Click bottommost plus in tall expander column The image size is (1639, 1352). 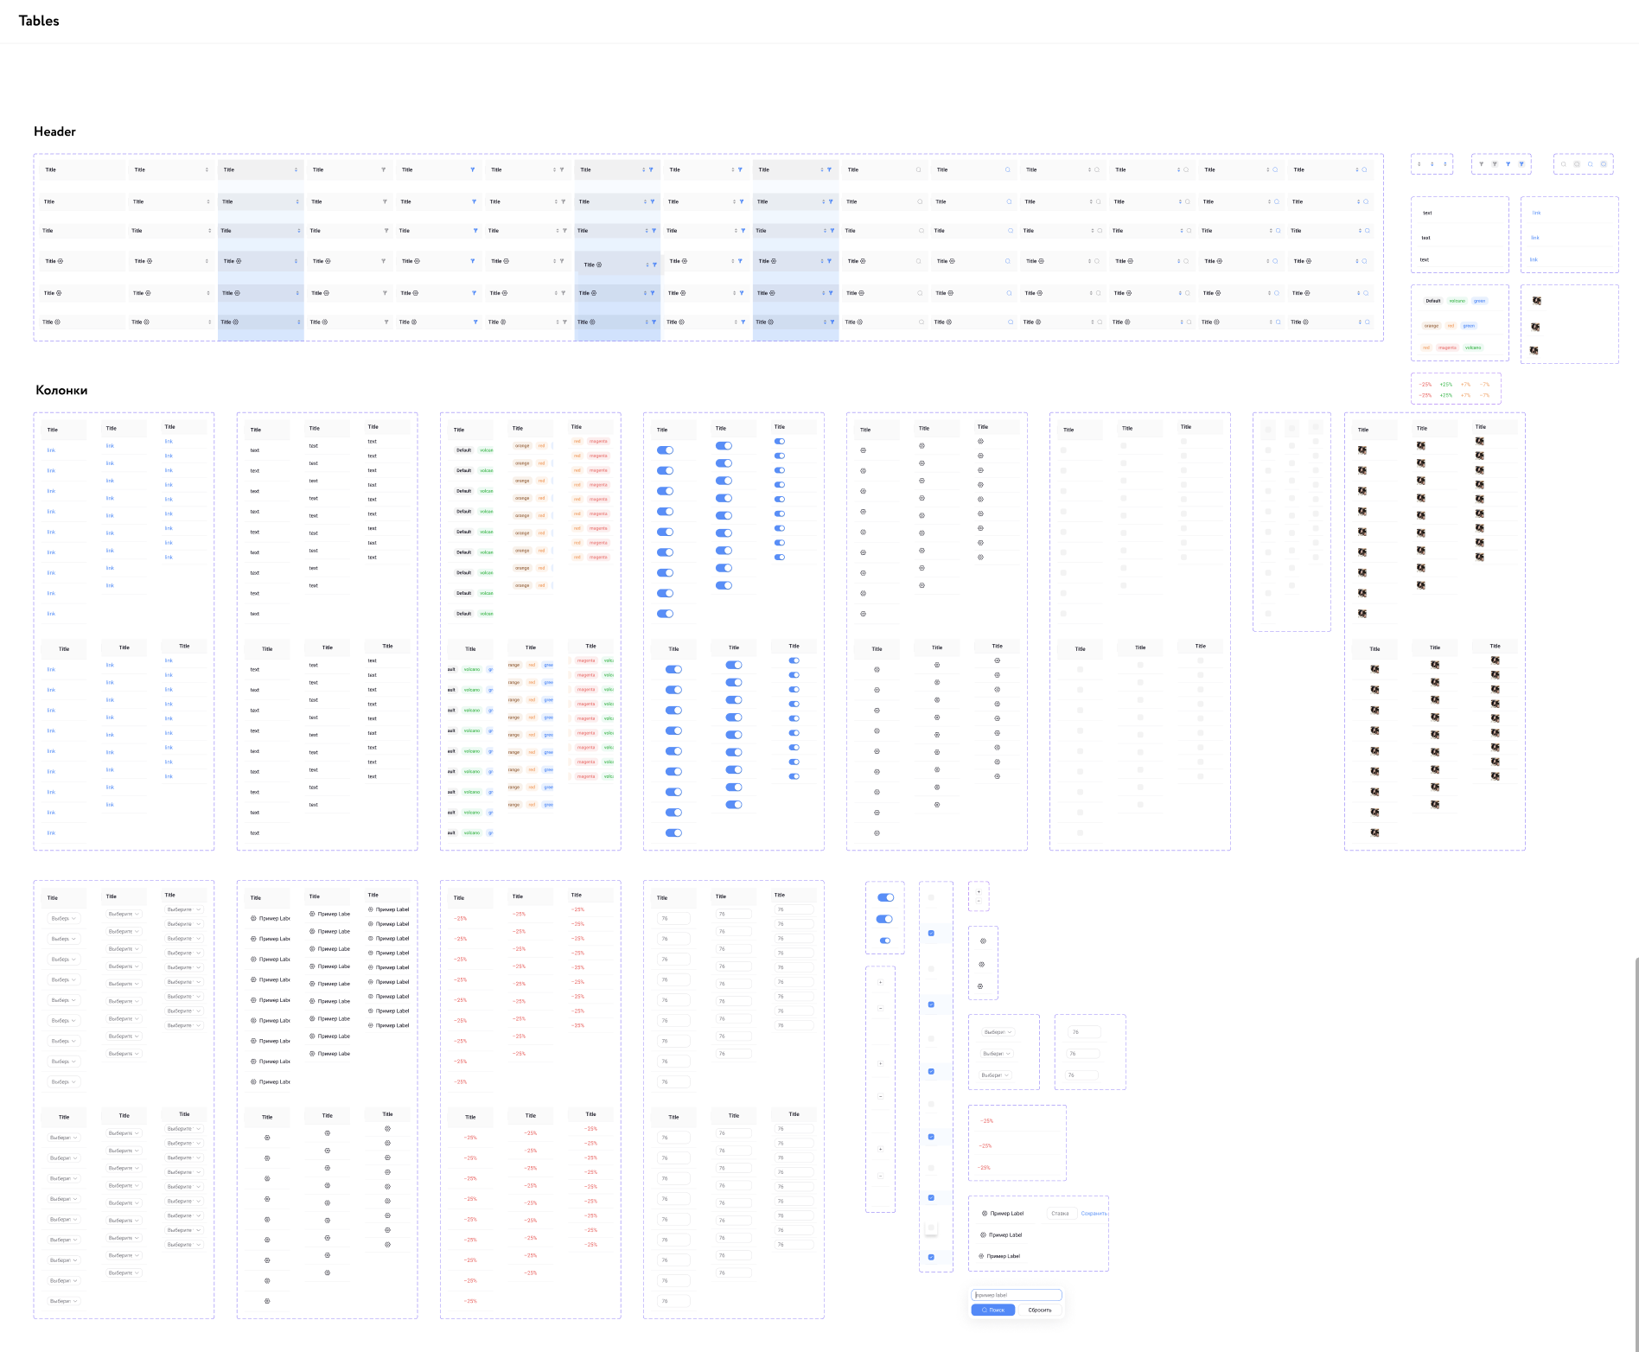(881, 1150)
